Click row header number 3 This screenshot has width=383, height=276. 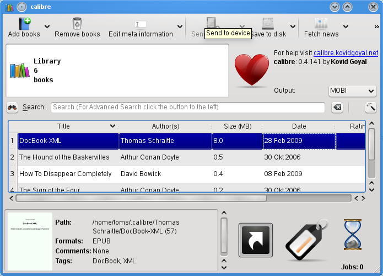13,174
